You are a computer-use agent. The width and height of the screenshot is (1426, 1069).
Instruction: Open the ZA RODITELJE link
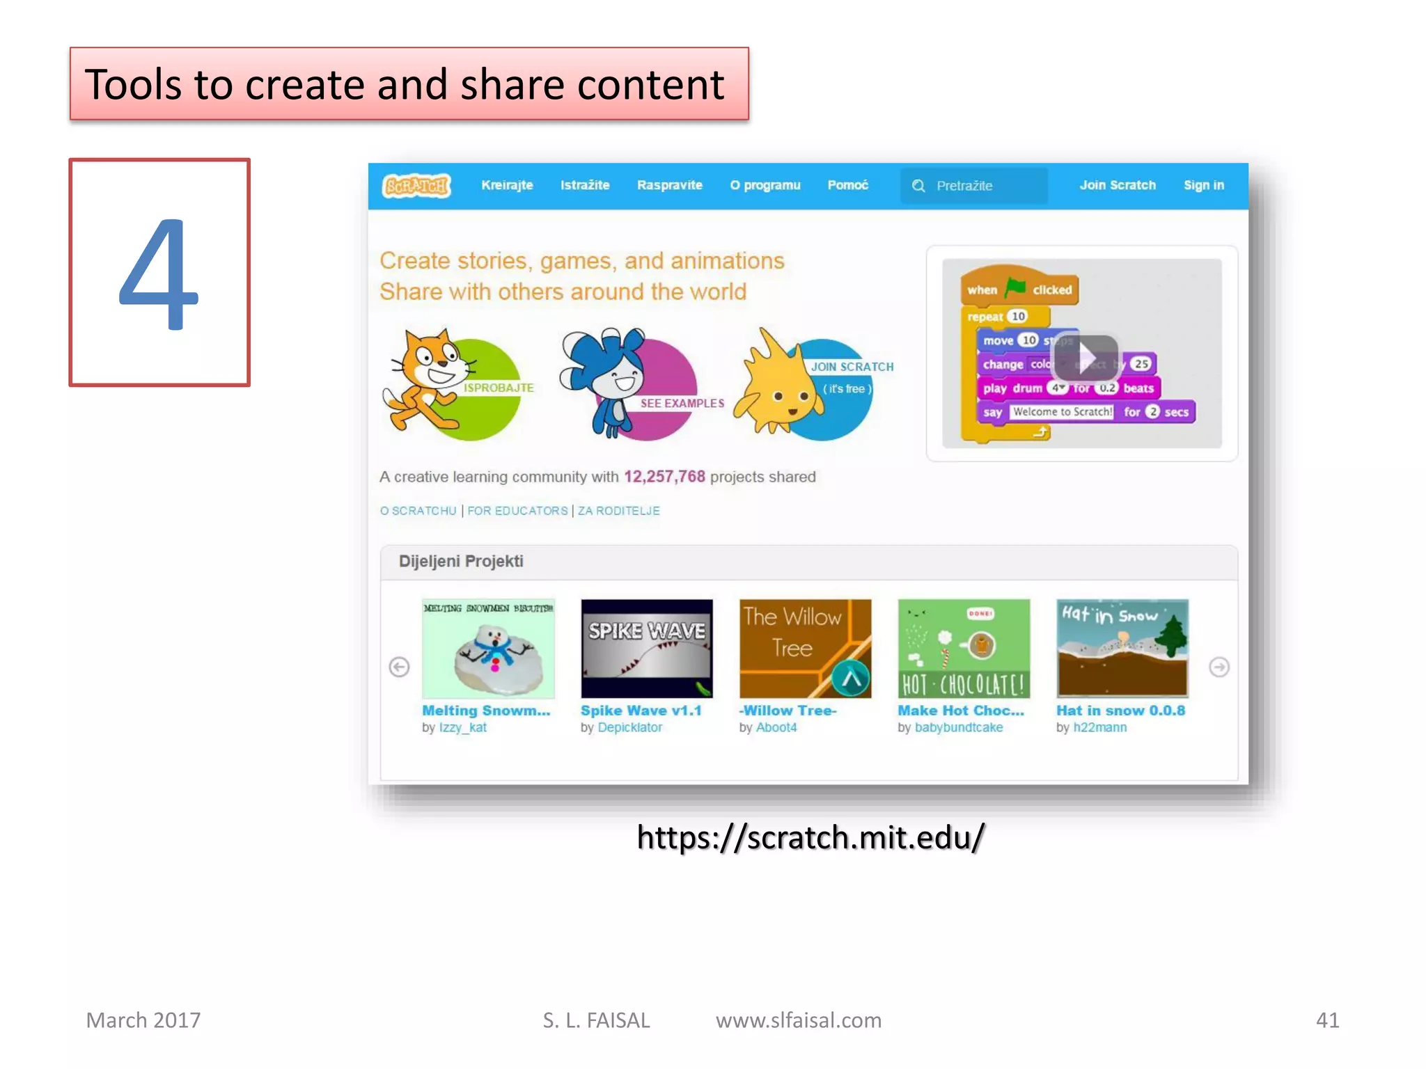click(x=618, y=511)
